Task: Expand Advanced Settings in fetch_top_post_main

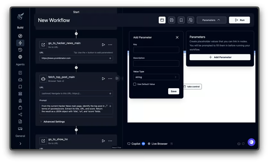Action: 53,121
